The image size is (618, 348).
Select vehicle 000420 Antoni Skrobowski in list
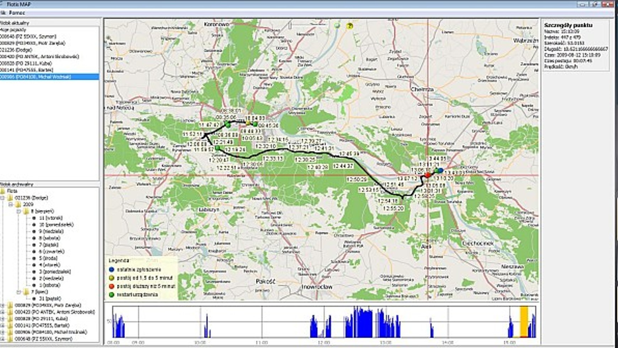click(39, 56)
